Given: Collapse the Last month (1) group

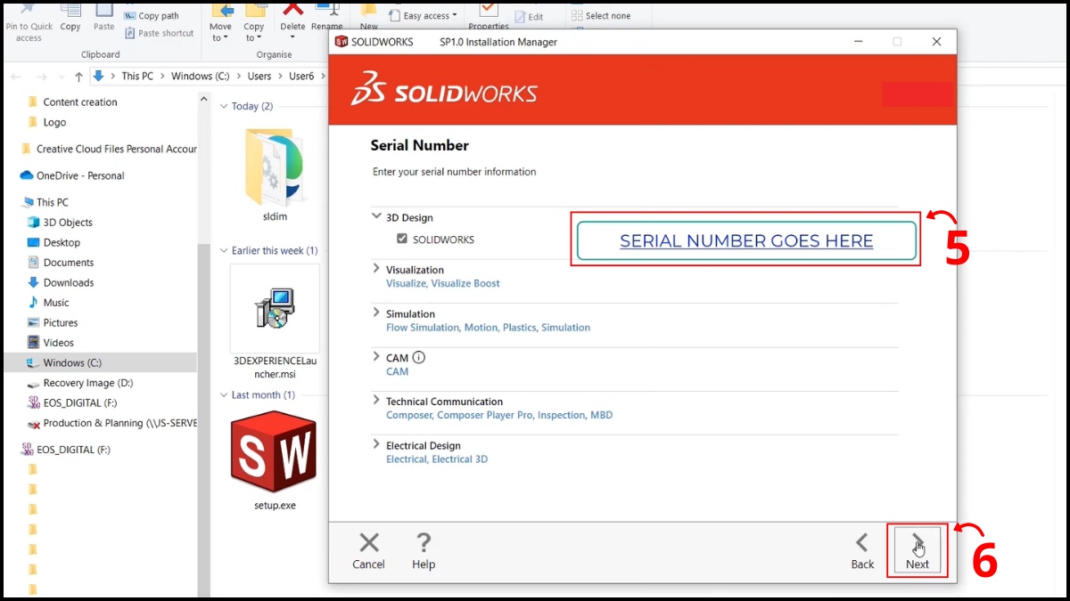Looking at the screenshot, I should [224, 394].
